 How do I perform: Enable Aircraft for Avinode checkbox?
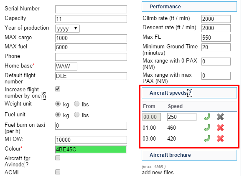(58, 158)
